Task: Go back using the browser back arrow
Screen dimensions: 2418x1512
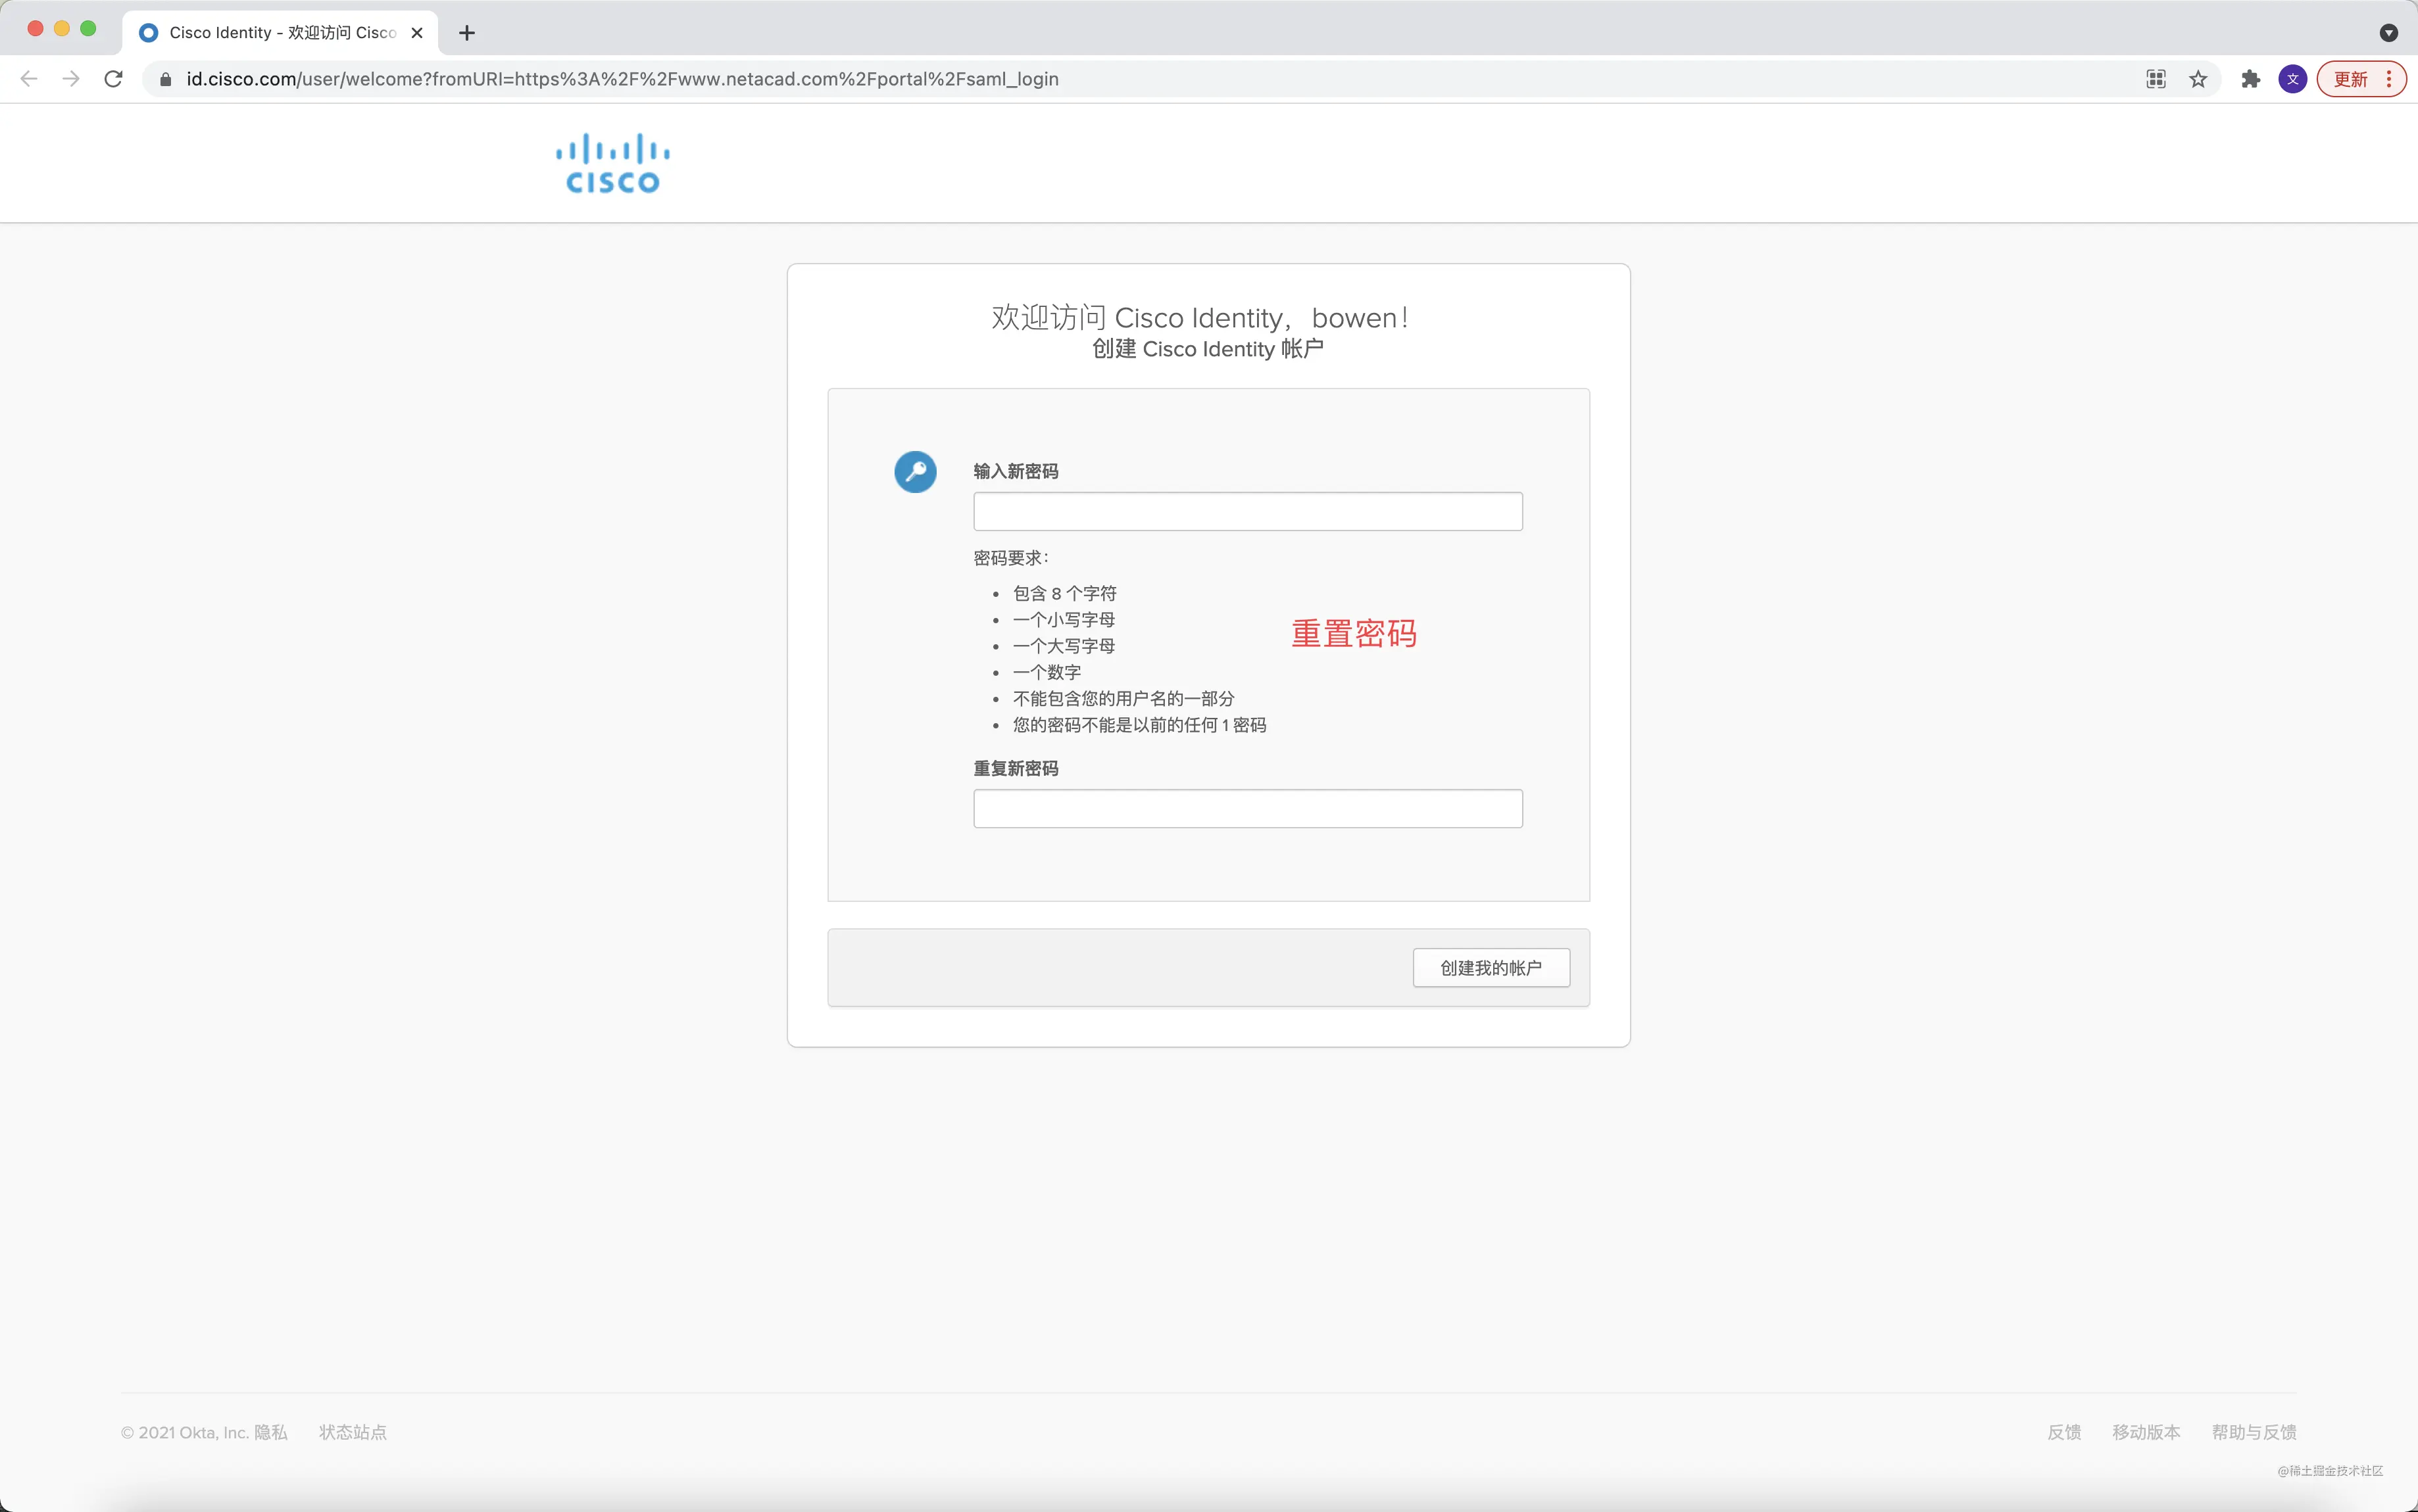Action: pyautogui.click(x=29, y=79)
